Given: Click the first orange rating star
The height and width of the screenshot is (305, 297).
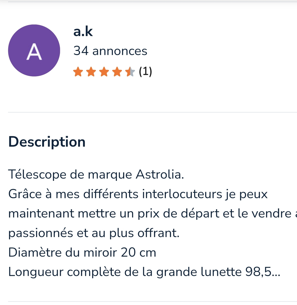Looking at the screenshot, I should pos(78,72).
